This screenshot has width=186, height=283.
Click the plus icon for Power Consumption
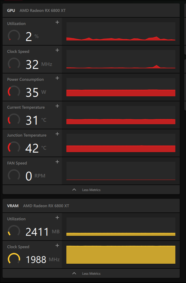pyautogui.click(x=57, y=78)
